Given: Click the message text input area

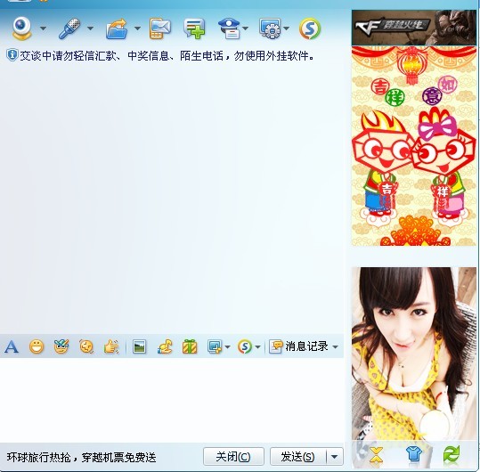Looking at the screenshot, I should pyautogui.click(x=171, y=400).
